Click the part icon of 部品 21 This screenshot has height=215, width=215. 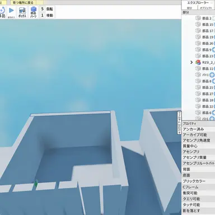coord(198,87)
